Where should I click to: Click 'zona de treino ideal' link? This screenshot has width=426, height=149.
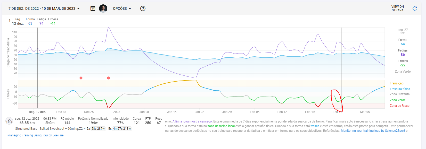pyautogui.click(x=221, y=126)
